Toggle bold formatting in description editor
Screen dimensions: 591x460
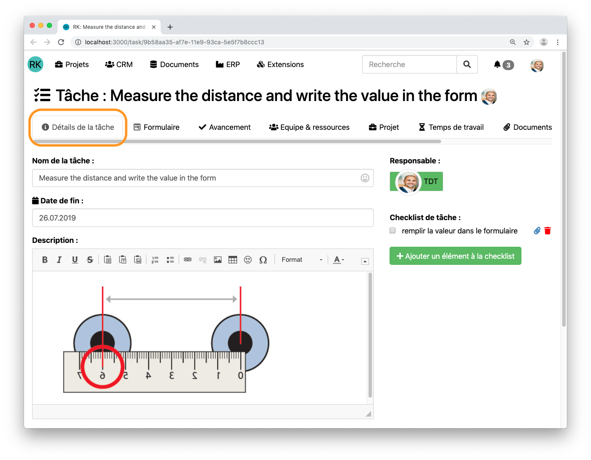45,260
